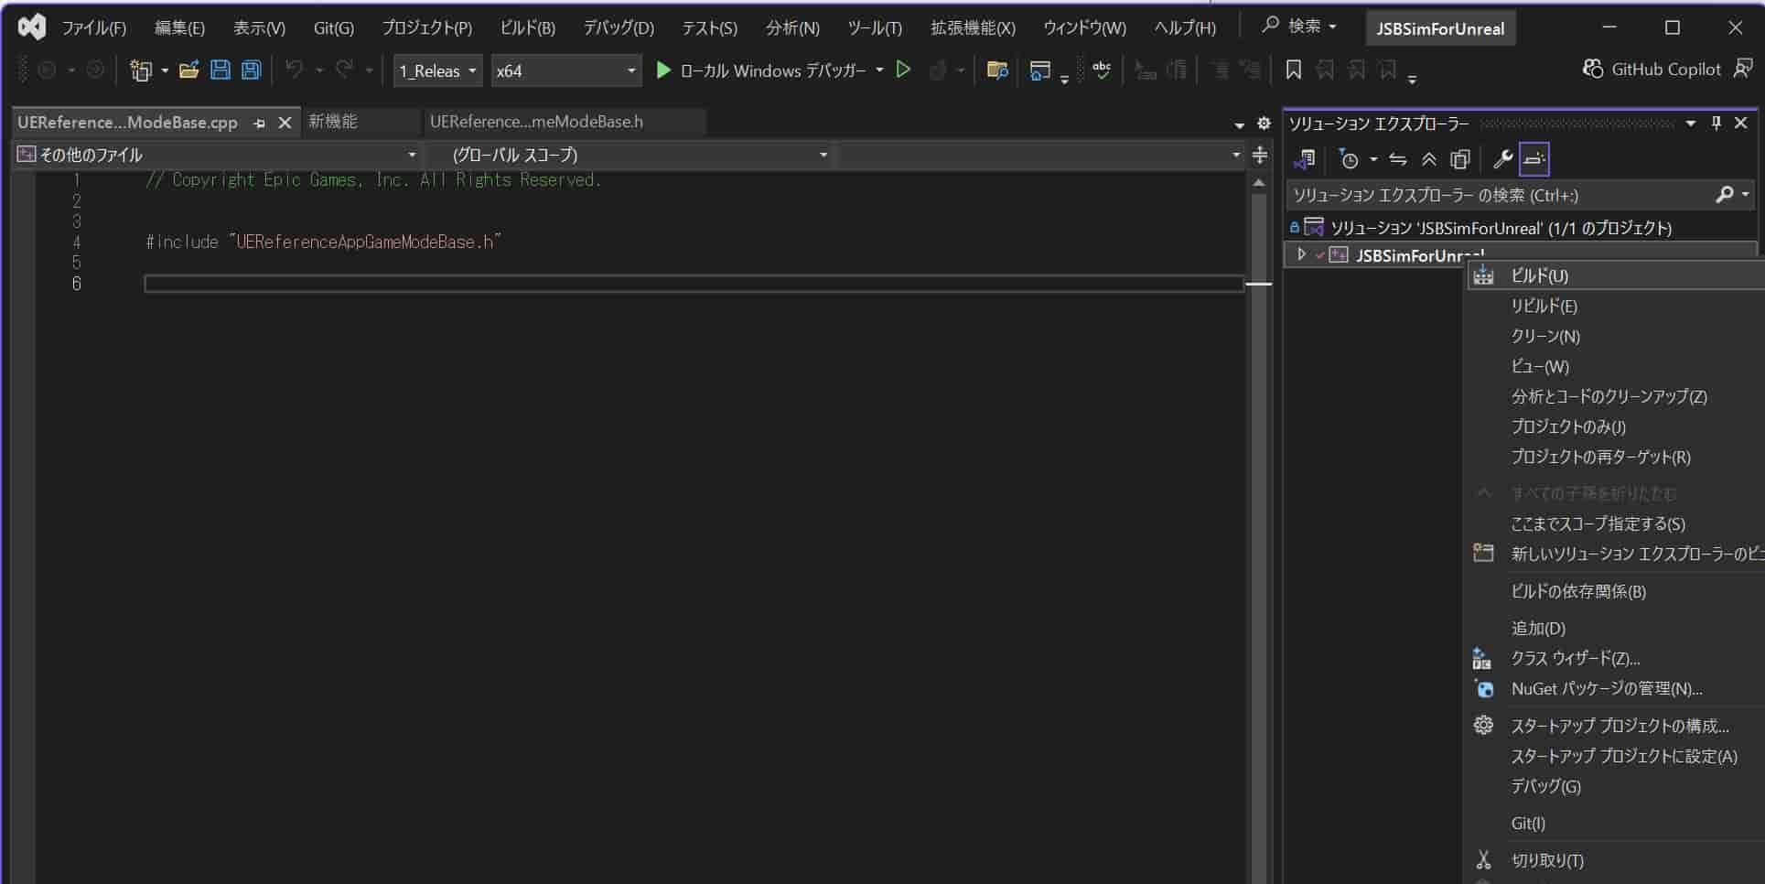This screenshot has width=1765, height=884.
Task: Click the GitHub Copilot icon
Action: (x=1593, y=69)
